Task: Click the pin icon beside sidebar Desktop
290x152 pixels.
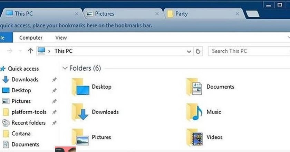Action: click(54, 91)
